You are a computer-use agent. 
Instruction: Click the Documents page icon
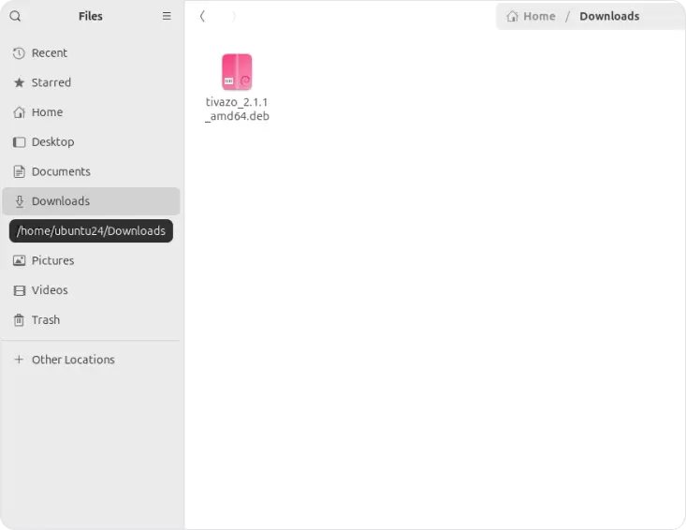coord(19,171)
